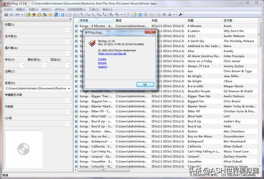Expand the 标题(L) field dropdown

(x=69, y=30)
